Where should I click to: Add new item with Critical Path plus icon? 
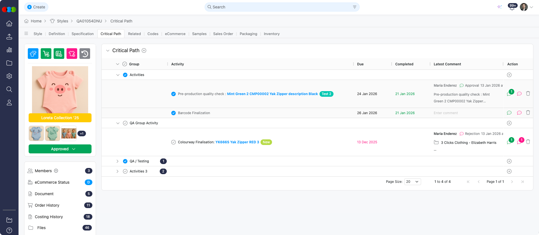click(x=144, y=50)
